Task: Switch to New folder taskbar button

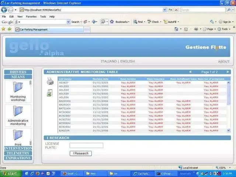Action: point(95,174)
